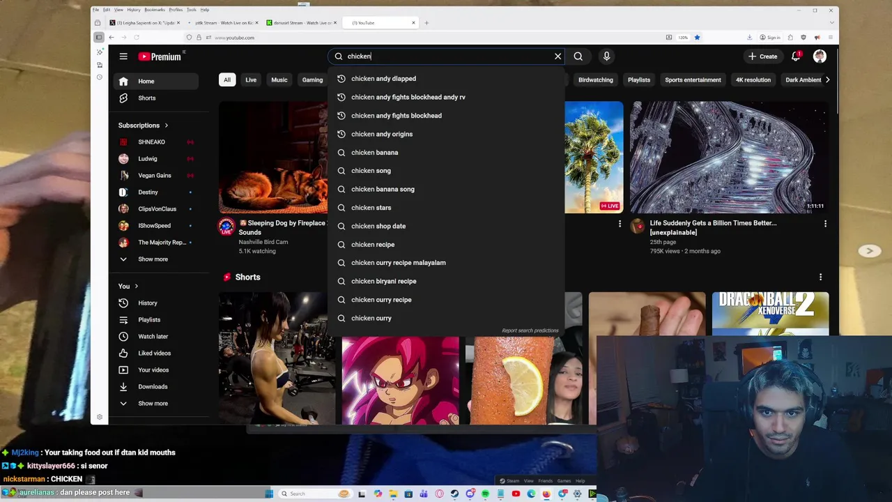The height and width of the screenshot is (502, 892).
Task: Clear the search box with the X
Action: click(557, 56)
